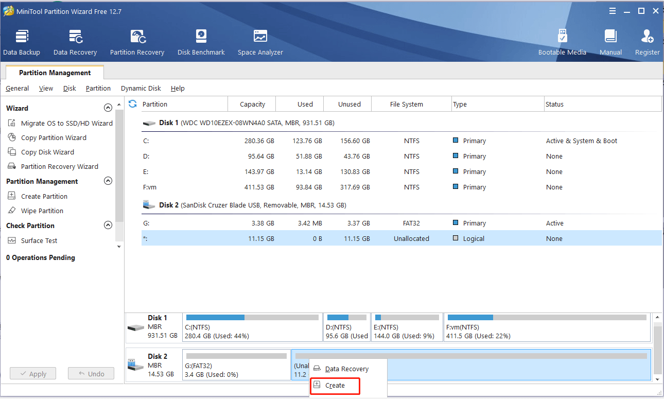This screenshot has height=399, width=664.
Task: Choose Create in context menu
Action: [335, 385]
